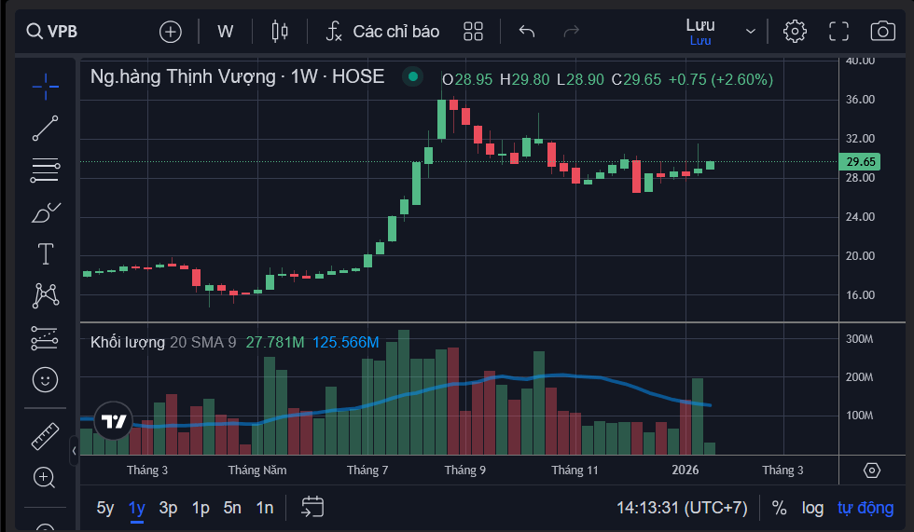Select the brush drawing tool
The width and height of the screenshot is (914, 532).
(45, 212)
